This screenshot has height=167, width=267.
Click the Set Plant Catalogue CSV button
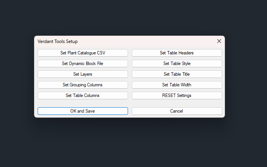click(x=82, y=53)
